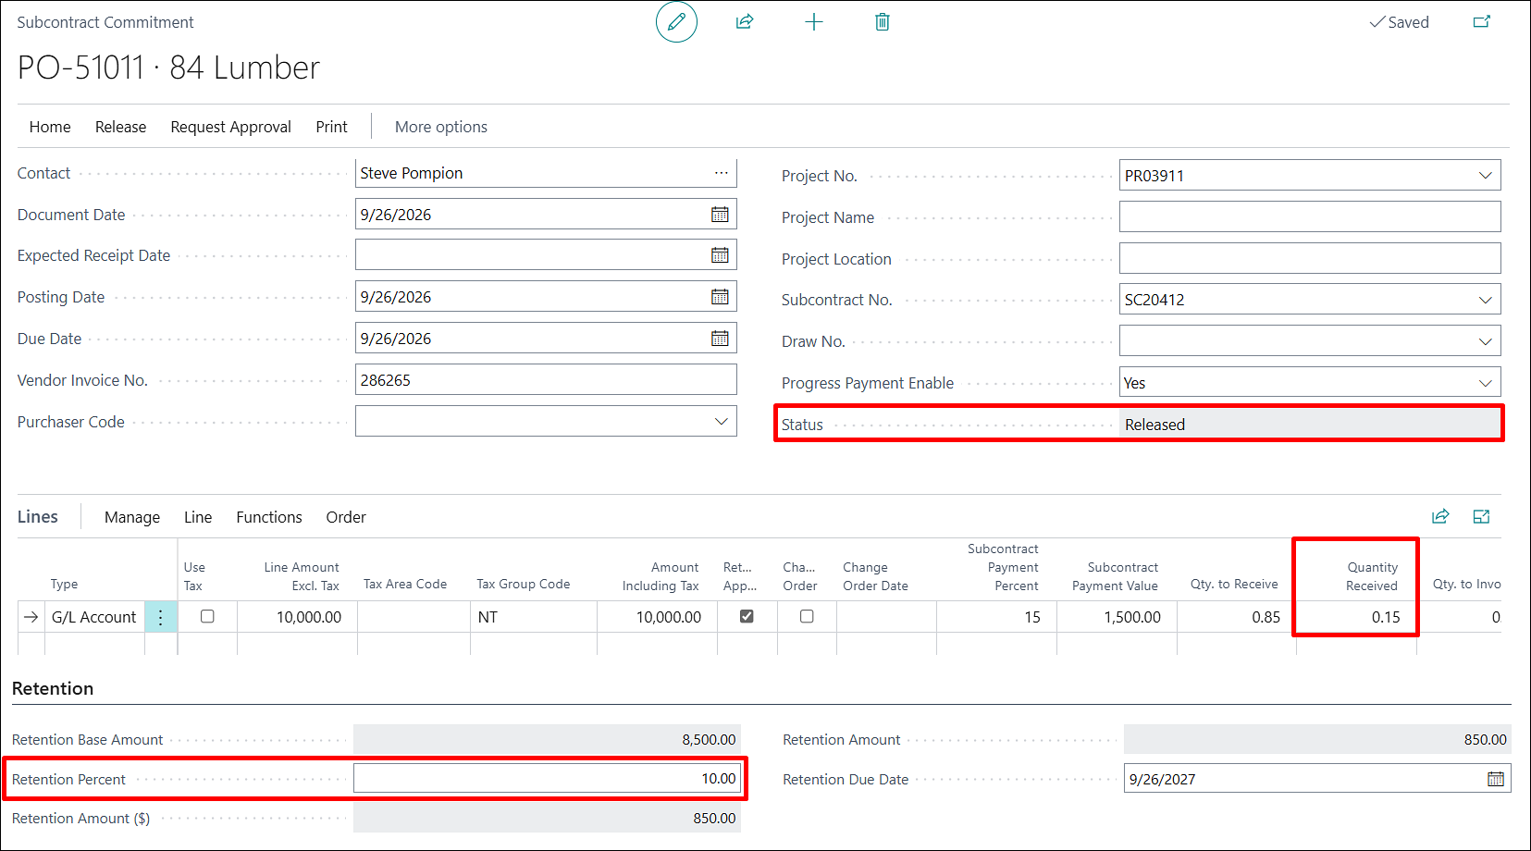Click the share icon in top toolbar
The width and height of the screenshot is (1531, 851).
click(745, 21)
